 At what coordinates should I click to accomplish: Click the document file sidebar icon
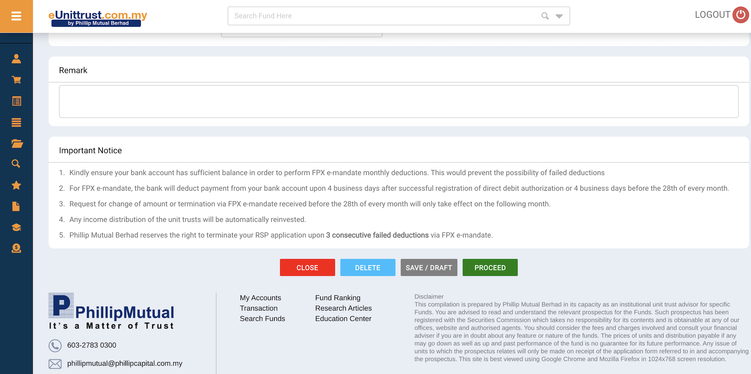16,206
